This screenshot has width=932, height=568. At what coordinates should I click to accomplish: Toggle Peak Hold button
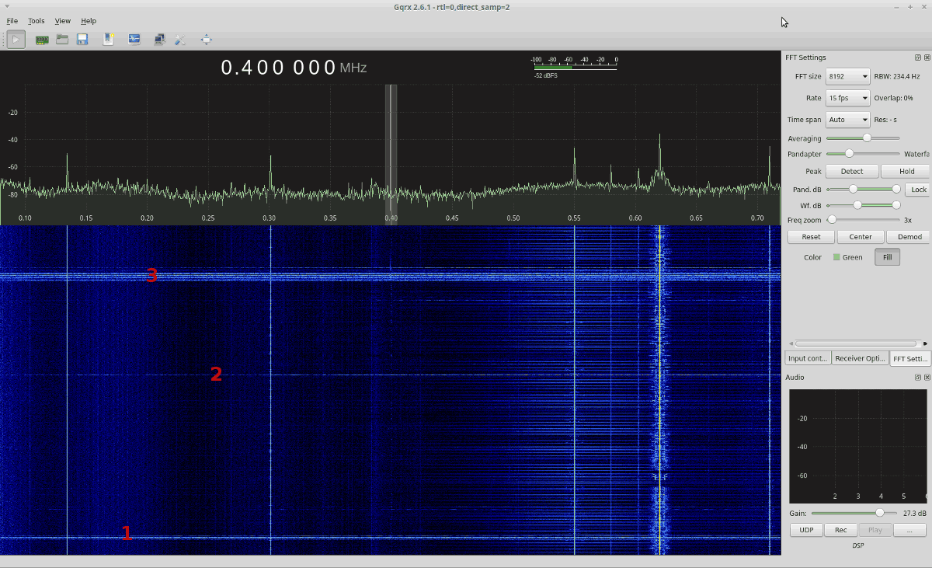tap(906, 171)
